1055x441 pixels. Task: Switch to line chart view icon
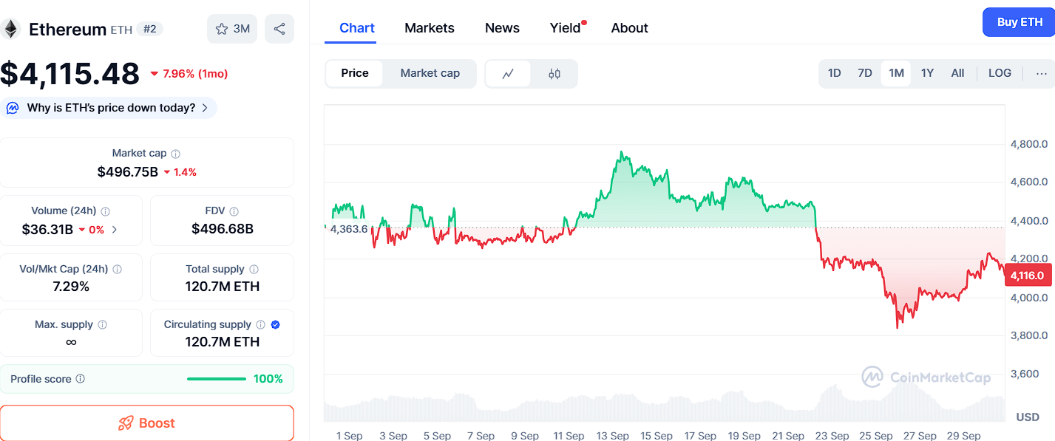(x=508, y=74)
